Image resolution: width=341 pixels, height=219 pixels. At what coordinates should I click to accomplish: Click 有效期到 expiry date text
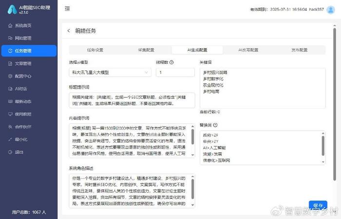click(278, 9)
